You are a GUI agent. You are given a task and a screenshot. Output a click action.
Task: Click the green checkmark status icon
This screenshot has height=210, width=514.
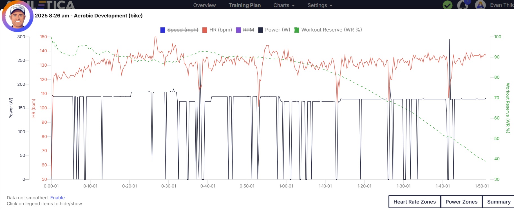coord(447,5)
